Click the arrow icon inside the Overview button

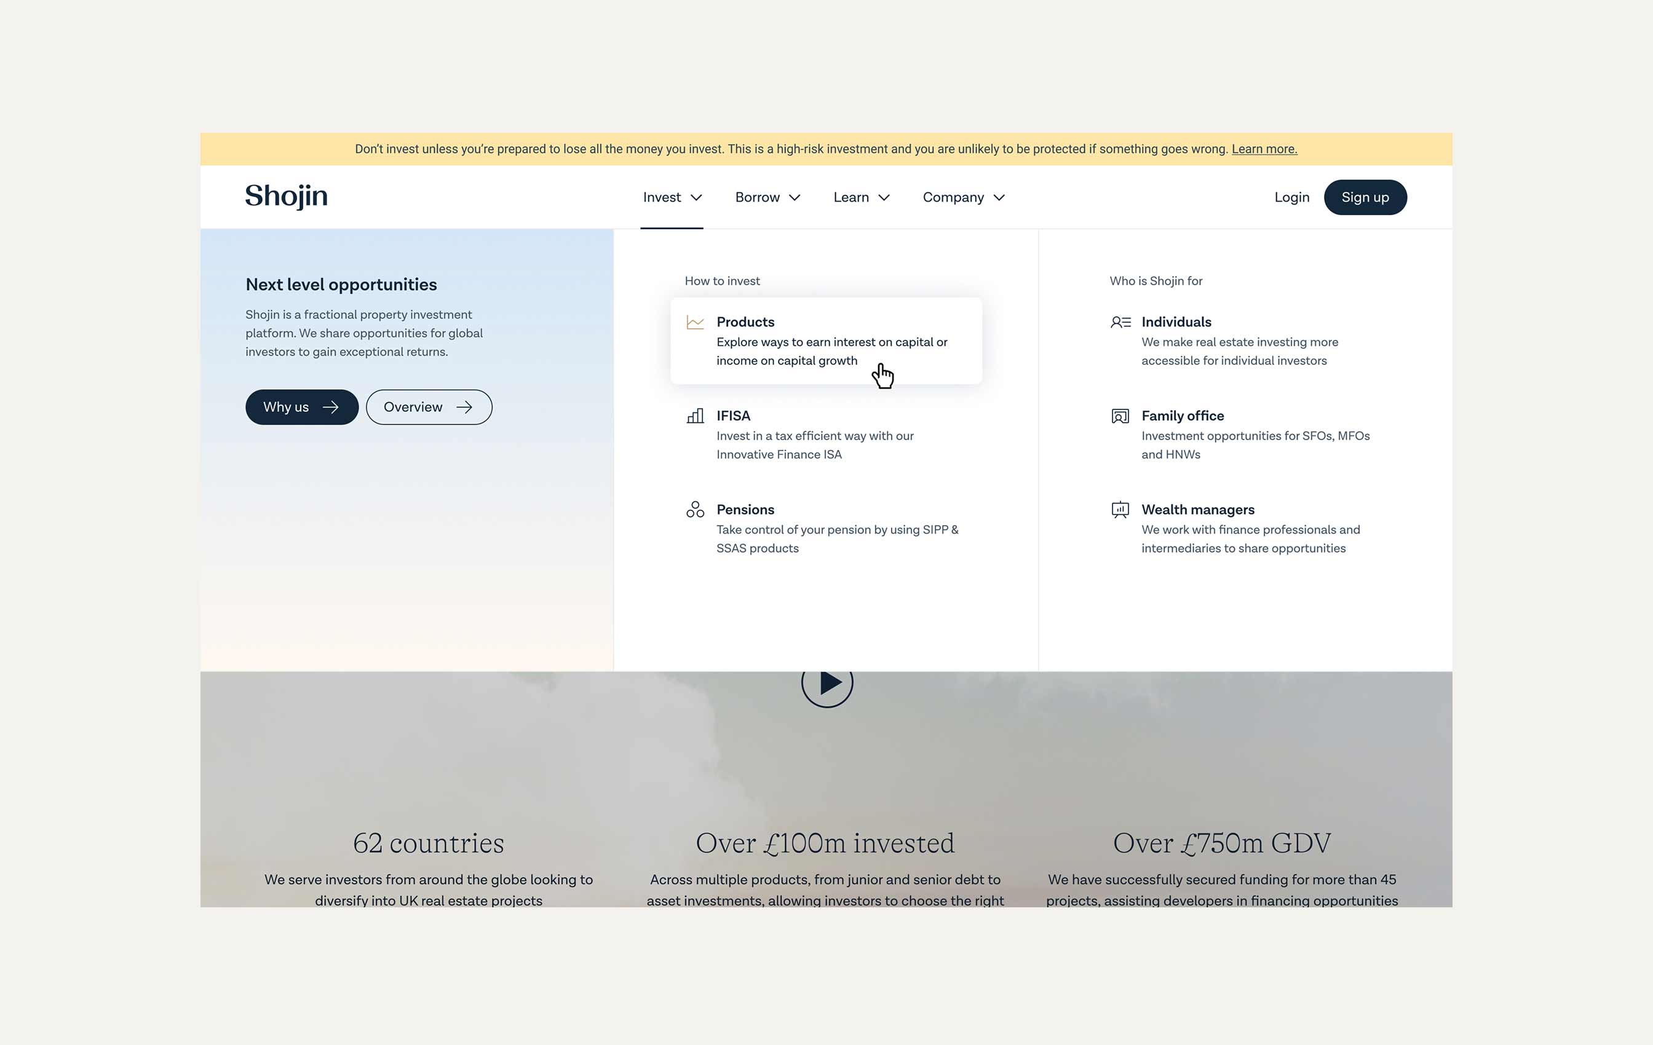coord(465,406)
